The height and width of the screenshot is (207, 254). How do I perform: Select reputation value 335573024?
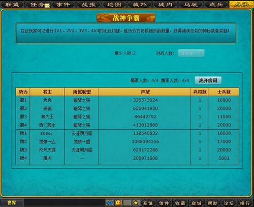(x=145, y=100)
